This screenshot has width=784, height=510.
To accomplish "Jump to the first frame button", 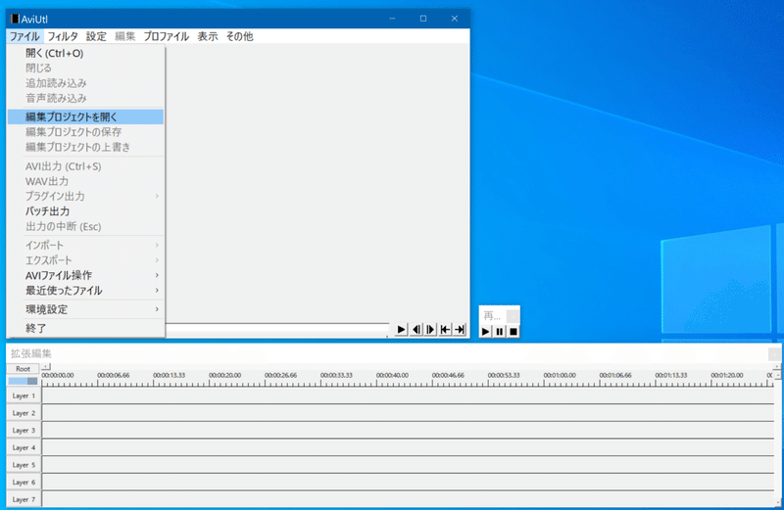I will click(445, 330).
